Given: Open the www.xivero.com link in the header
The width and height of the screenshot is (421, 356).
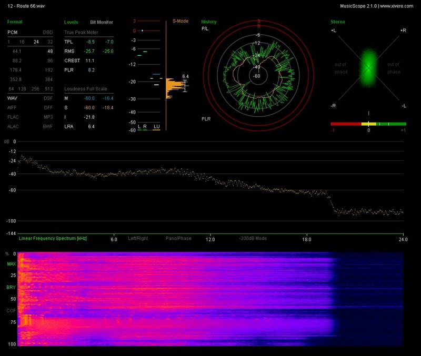Looking at the screenshot, I should (x=397, y=6).
